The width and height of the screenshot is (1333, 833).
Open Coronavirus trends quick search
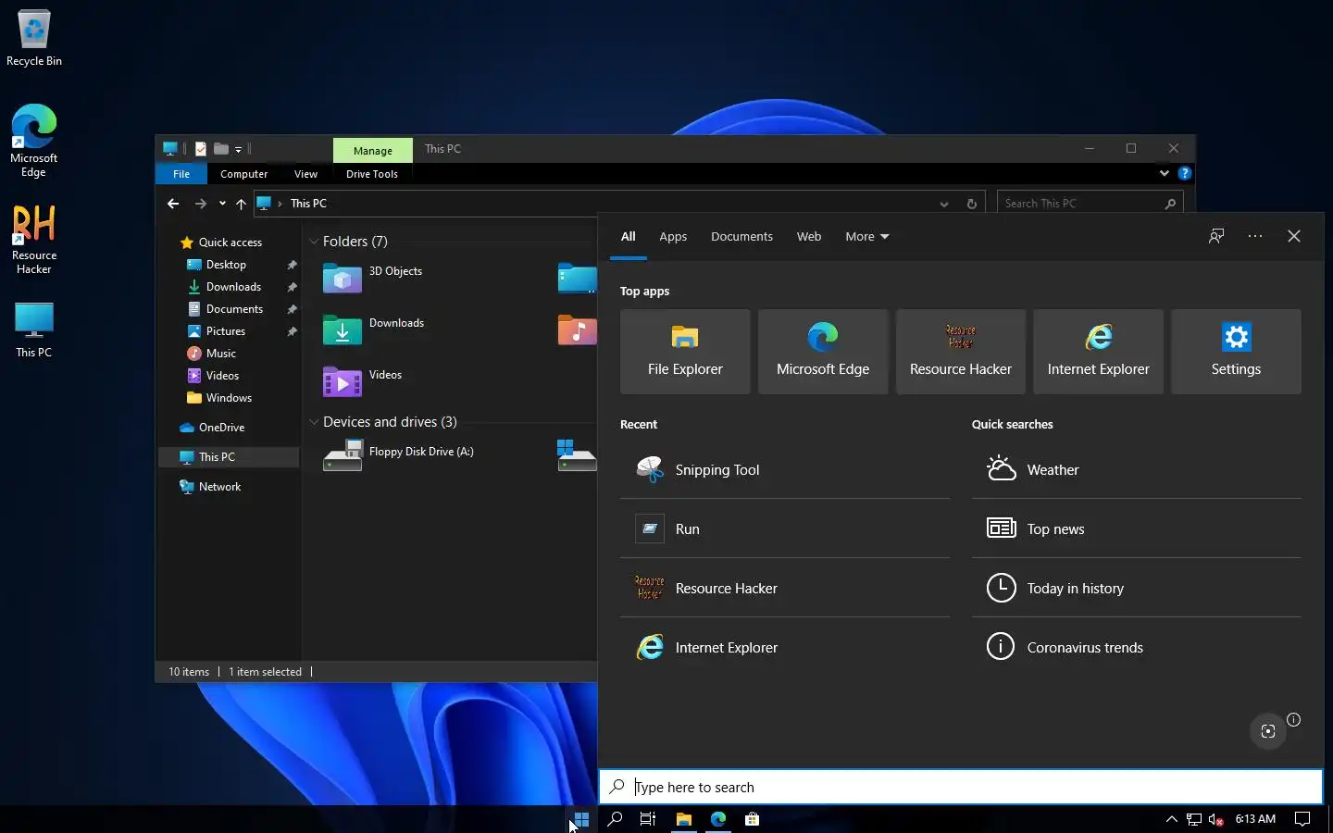pyautogui.click(x=1137, y=647)
